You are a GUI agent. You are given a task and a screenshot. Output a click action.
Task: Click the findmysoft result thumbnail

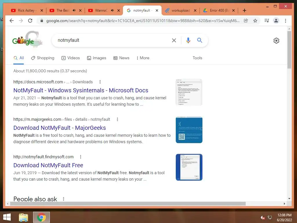(189, 167)
